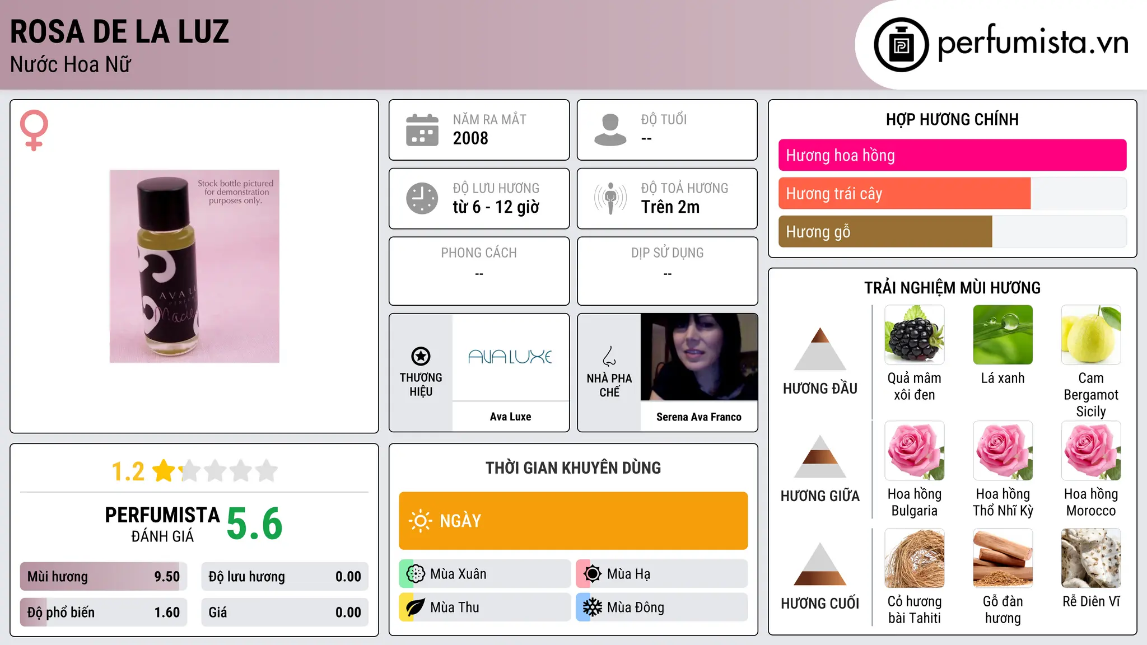Select the Mùa Xuân season bar

point(485,574)
